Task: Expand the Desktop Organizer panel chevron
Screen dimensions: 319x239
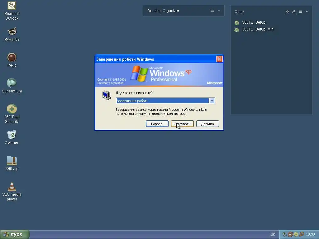Action: pos(219,11)
